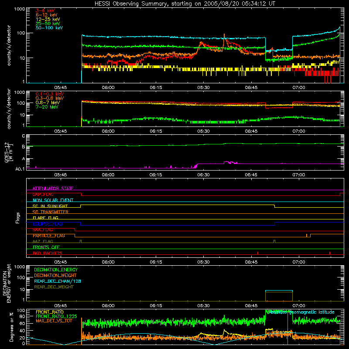Click the 07:00 tick label under the decimation panel

click(299, 306)
